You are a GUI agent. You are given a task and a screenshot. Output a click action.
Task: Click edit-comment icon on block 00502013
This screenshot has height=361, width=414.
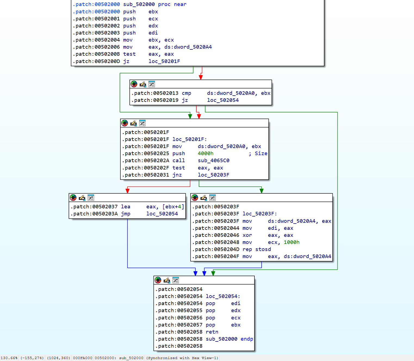[143, 84]
